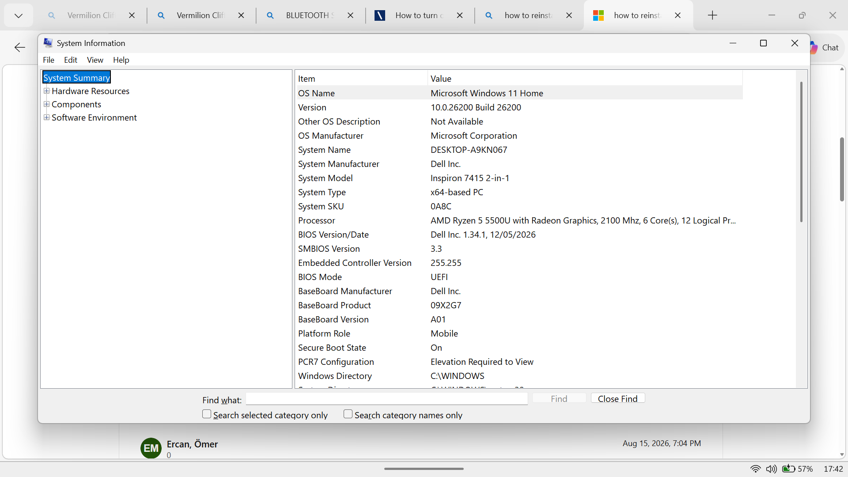Open the View menu

click(x=95, y=60)
